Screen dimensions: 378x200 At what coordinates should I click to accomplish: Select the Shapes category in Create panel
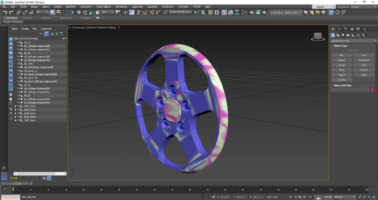coord(338,35)
